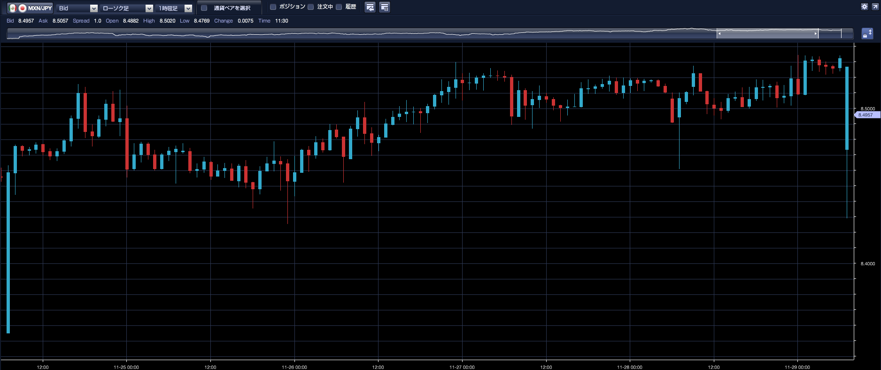Click the Mexico flag icon of the currency pair
This screenshot has width=881, height=370.
click(x=13, y=8)
